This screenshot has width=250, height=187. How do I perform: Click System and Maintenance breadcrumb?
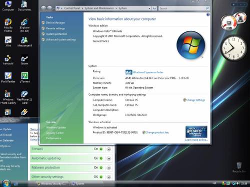click(99, 8)
